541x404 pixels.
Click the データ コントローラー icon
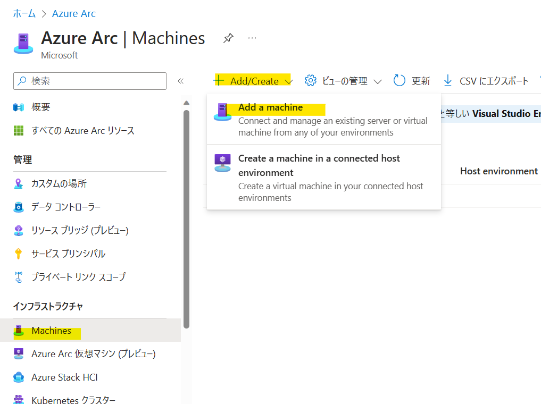[19, 207]
